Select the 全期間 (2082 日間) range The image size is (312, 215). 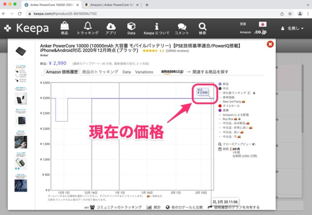[245, 156]
